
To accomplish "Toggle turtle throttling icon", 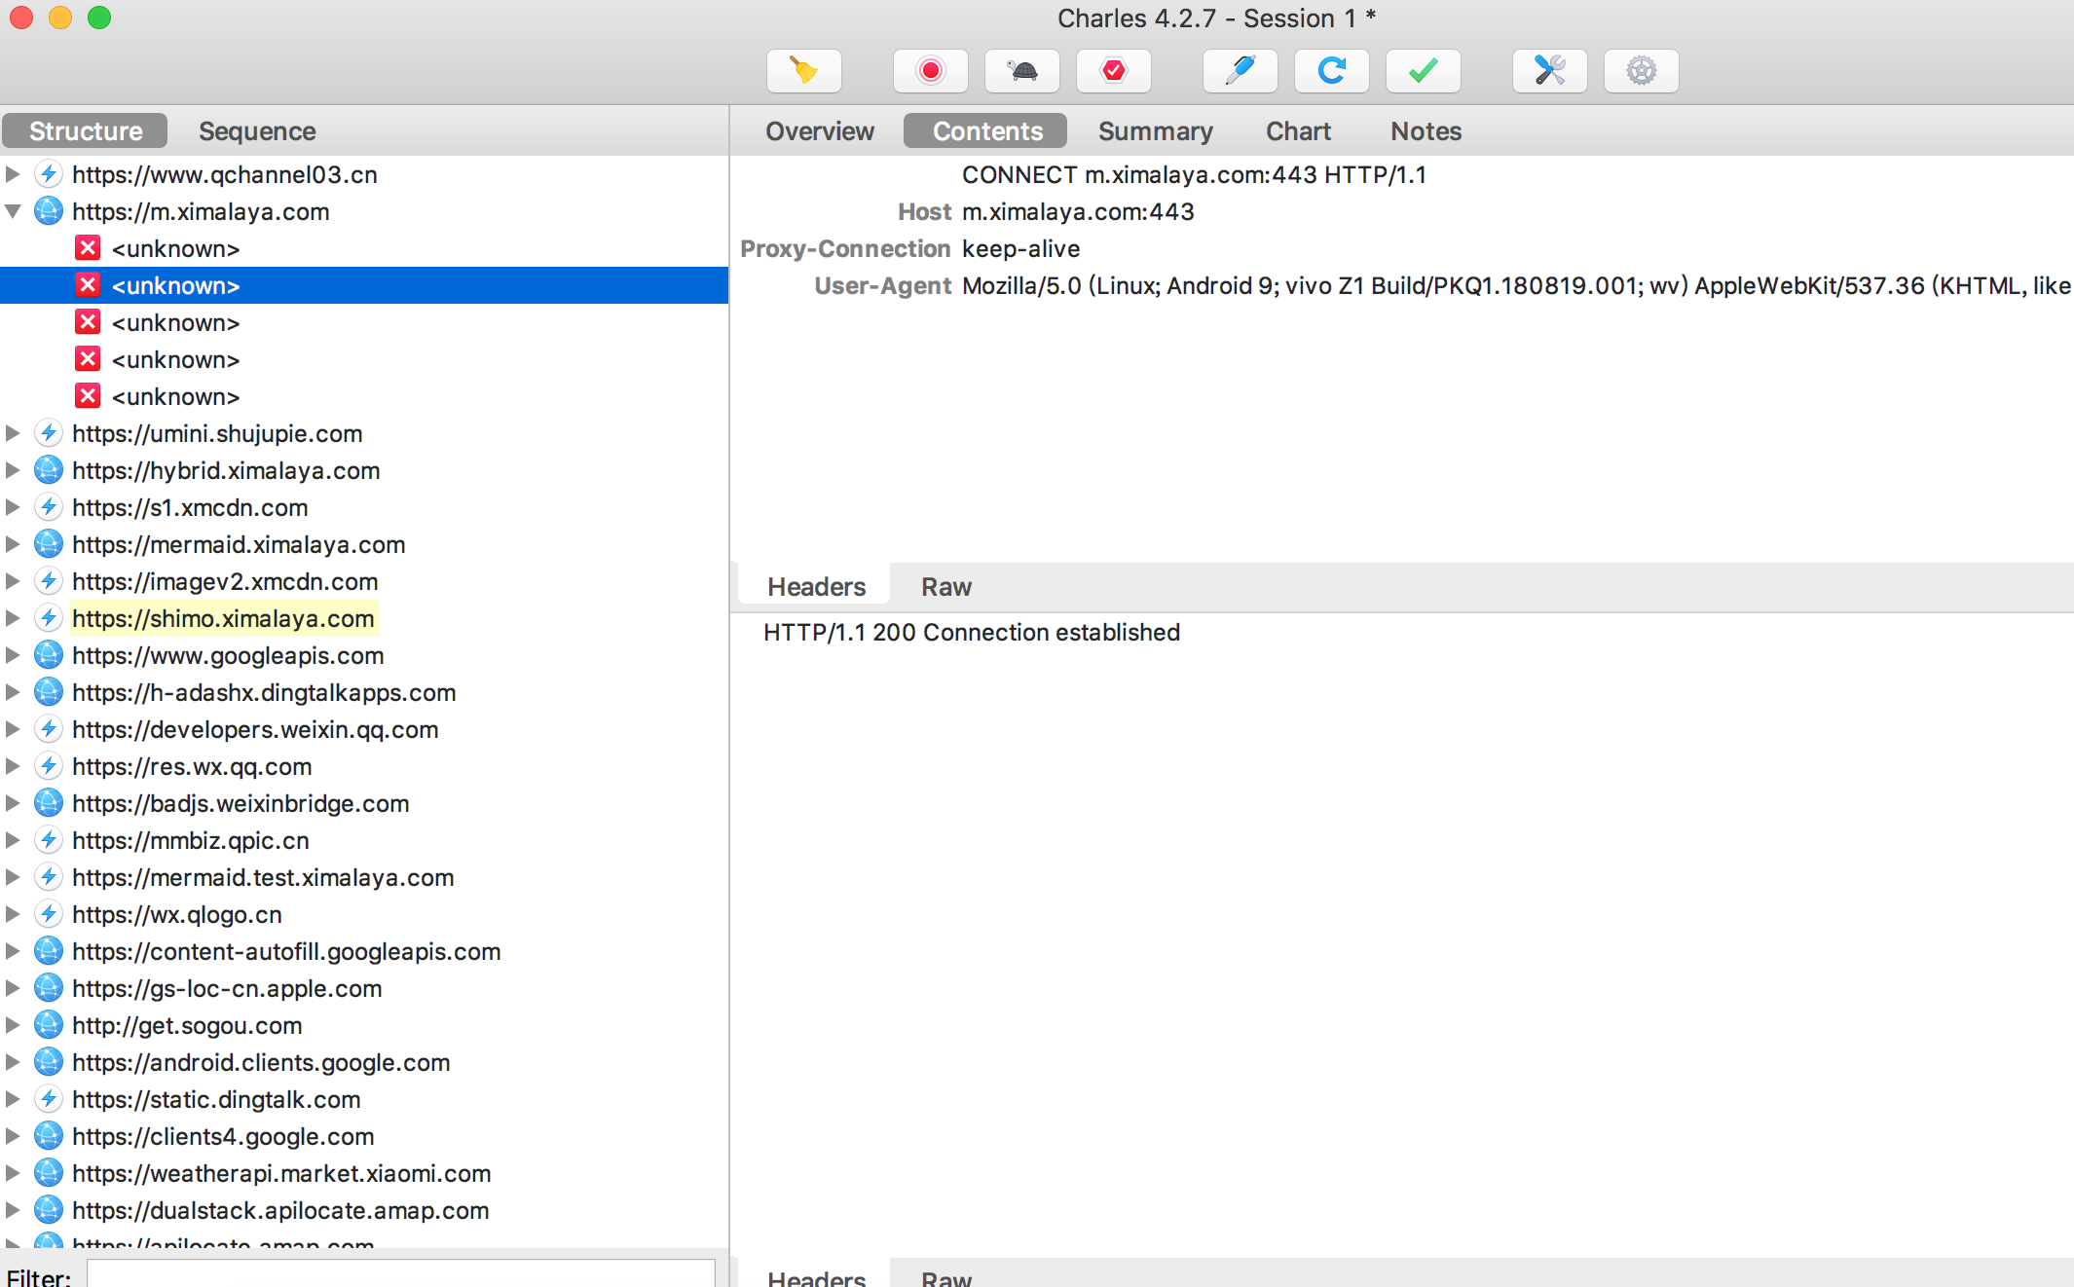I will pos(1021,71).
